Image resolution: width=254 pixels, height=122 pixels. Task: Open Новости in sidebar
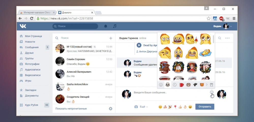pyautogui.click(x=30, y=42)
